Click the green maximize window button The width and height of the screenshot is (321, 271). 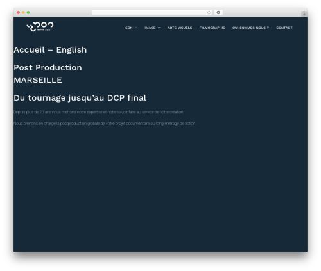pyautogui.click(x=28, y=12)
